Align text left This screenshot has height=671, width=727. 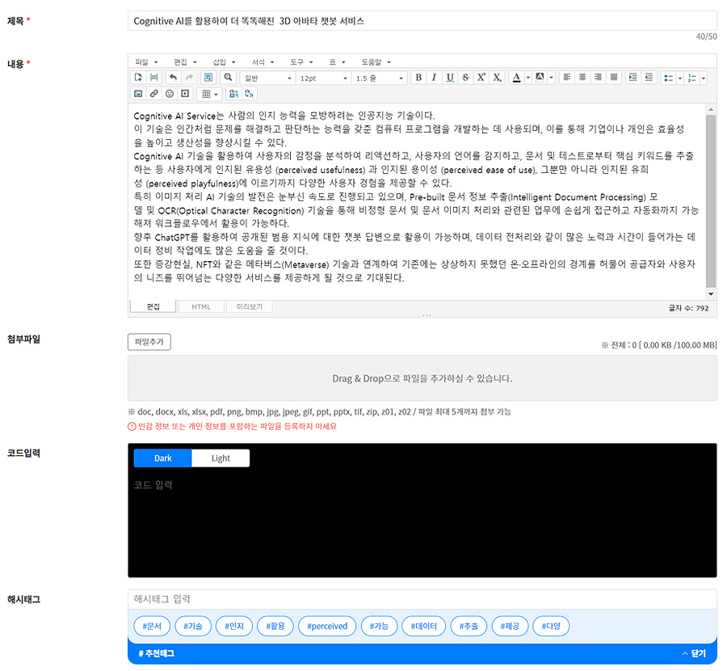point(566,78)
